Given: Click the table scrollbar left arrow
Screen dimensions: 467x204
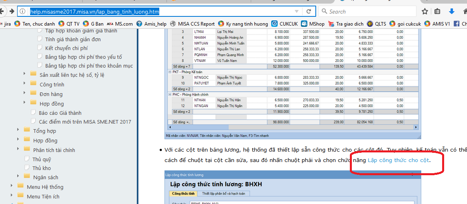Looking at the screenshot, I should pos(170,127).
